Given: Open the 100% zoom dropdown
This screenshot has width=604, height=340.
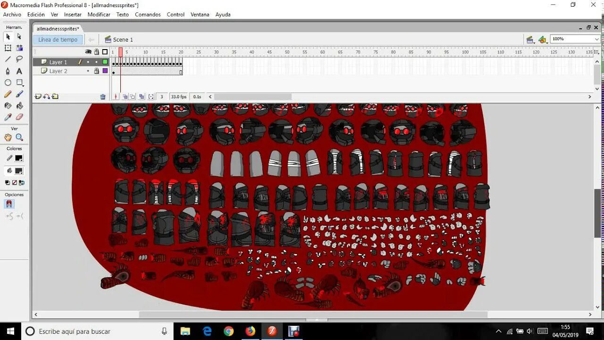Looking at the screenshot, I should pos(597,39).
